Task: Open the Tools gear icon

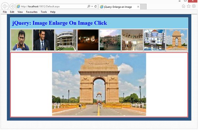Action: (x=194, y=6)
